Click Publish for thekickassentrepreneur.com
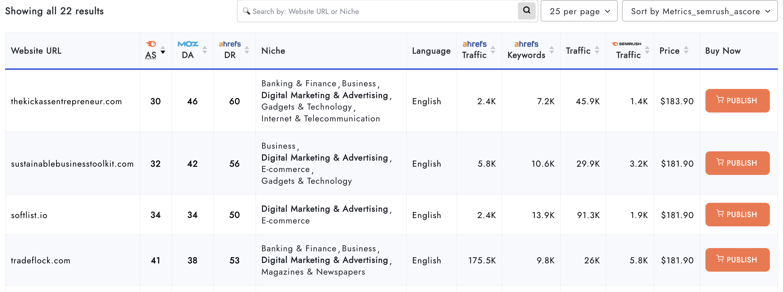 click(737, 101)
